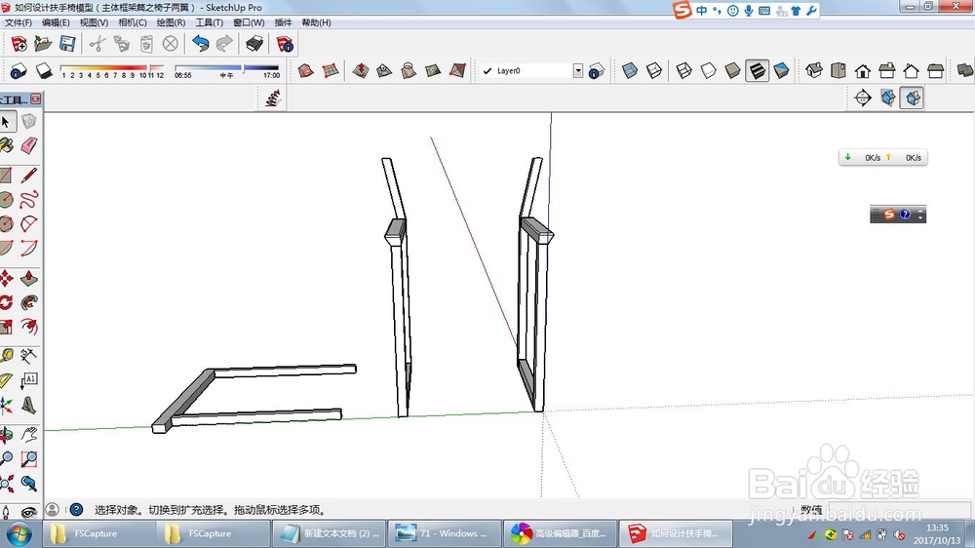Image resolution: width=975 pixels, height=548 pixels.
Task: Enable Hidden Line style
Action: [x=708, y=70]
